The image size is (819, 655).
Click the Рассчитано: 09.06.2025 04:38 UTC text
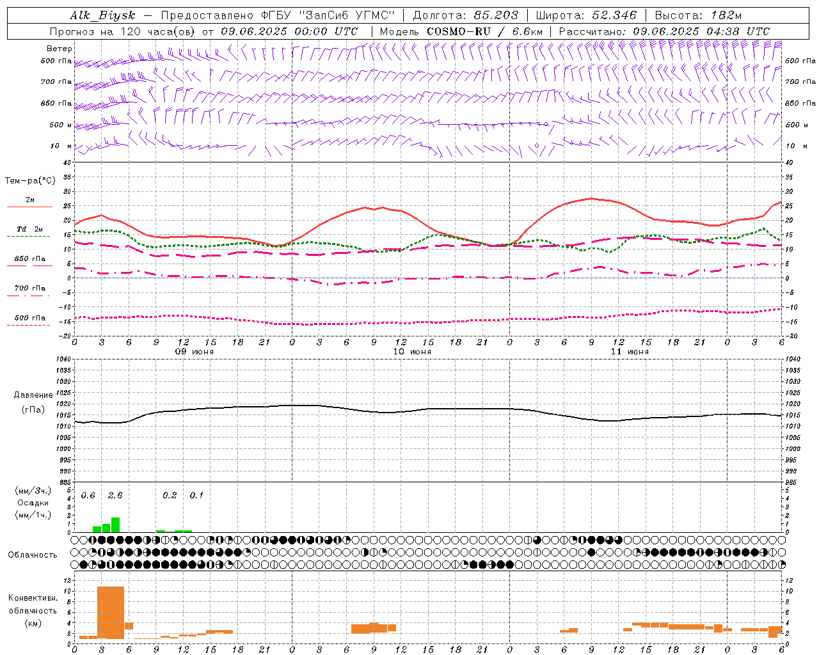pyautogui.click(x=664, y=31)
